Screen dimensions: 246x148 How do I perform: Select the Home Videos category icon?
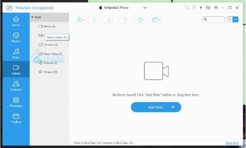pyautogui.click(x=41, y=36)
